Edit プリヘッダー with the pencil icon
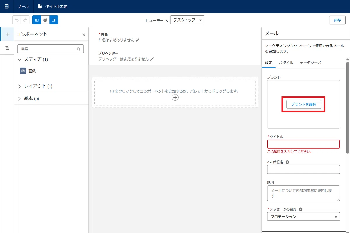Screen dimensions: 350x233 pyautogui.click(x=152, y=59)
